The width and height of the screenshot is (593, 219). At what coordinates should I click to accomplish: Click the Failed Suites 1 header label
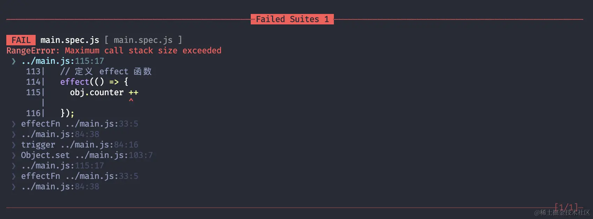pos(292,19)
